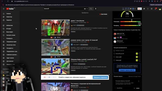Click the browser address bar URL

click(21, 1)
